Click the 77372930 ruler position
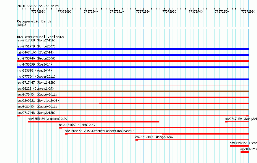This screenshot has width=257, height=163. pos(169,11)
